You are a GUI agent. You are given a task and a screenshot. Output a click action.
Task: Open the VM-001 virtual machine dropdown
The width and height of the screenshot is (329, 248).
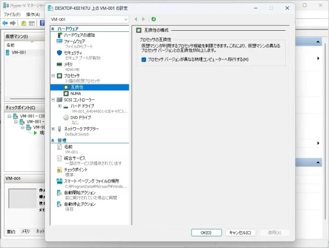[89, 19]
